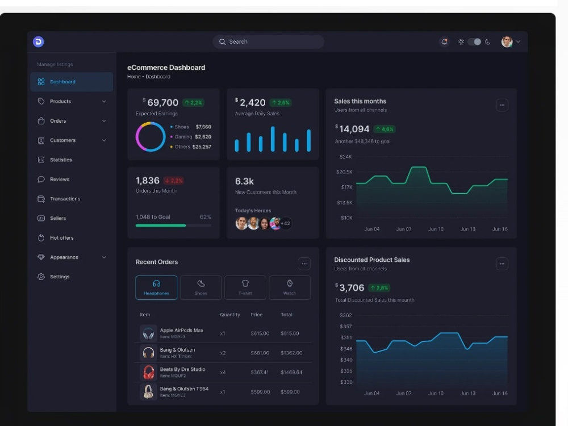Screen dimensions: 568x426
Task: Select Dashboard in the sidebar
Action: (x=72, y=82)
